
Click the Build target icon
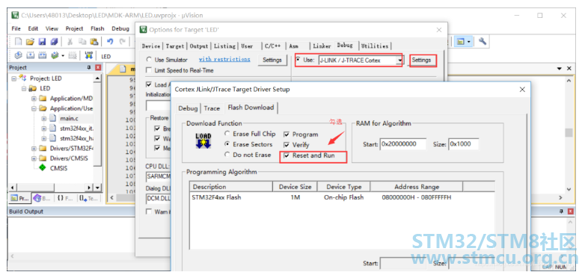click(x=31, y=56)
